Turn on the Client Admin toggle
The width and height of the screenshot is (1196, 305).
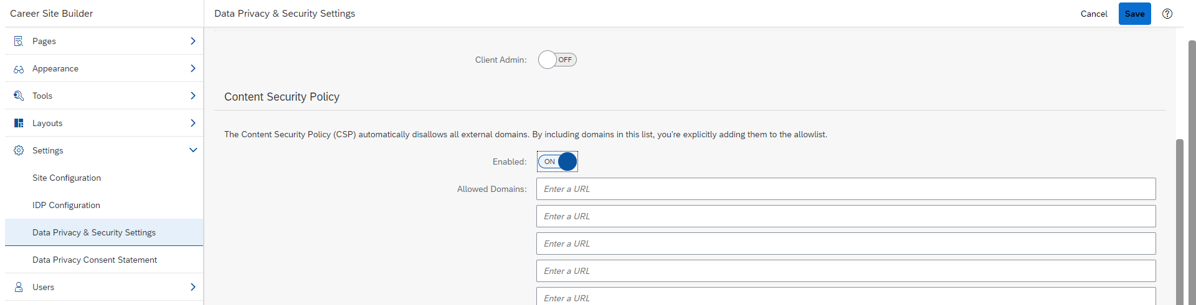pos(558,60)
